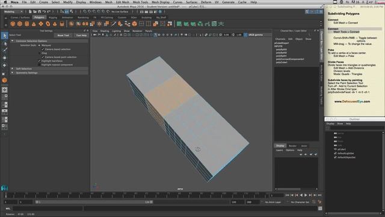Click the polygon Cylinder shelf icon
The height and width of the screenshot is (217, 385).
pyautogui.click(x=26, y=24)
